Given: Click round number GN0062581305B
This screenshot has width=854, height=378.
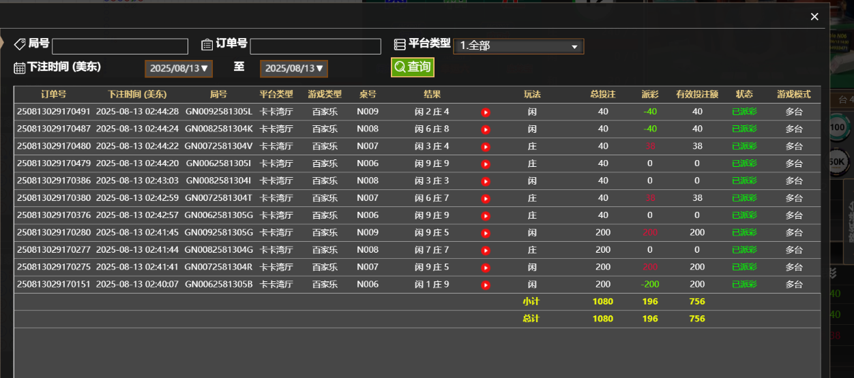Looking at the screenshot, I should 218,285.
